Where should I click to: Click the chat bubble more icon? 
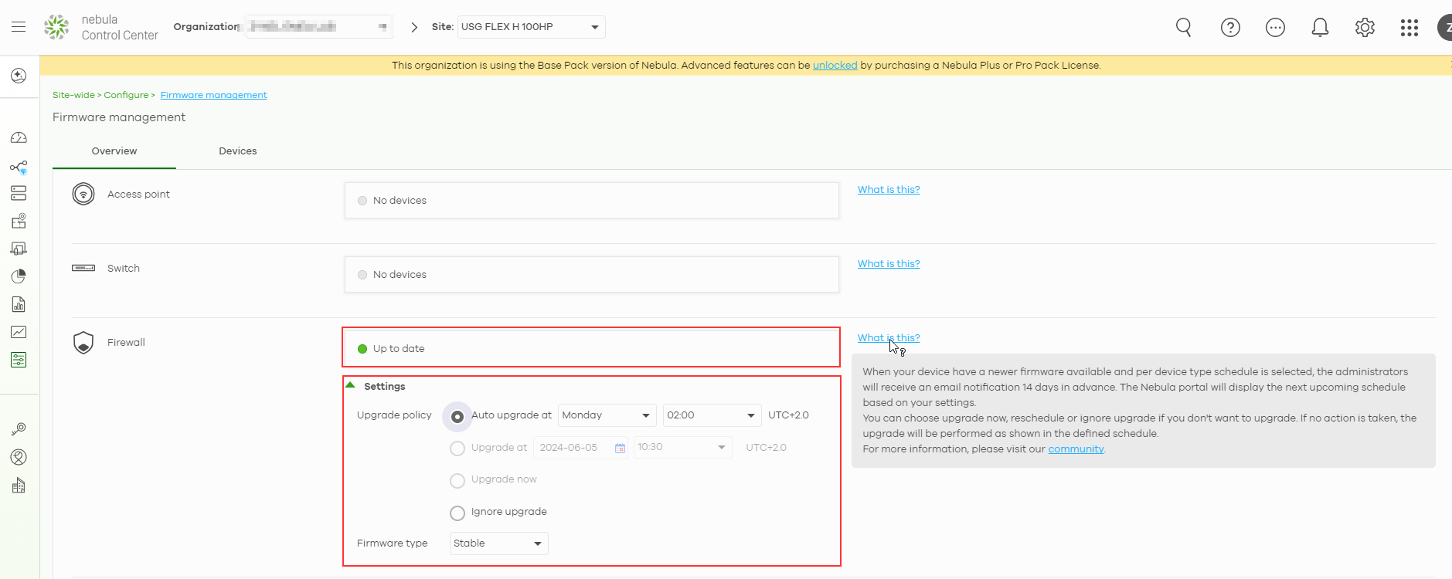pyautogui.click(x=1275, y=28)
